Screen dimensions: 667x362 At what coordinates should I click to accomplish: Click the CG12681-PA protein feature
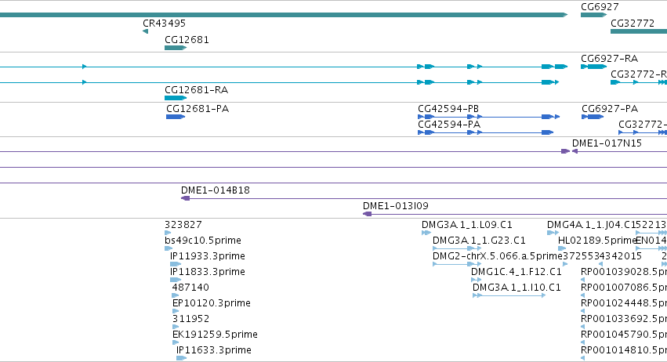[x=176, y=117]
